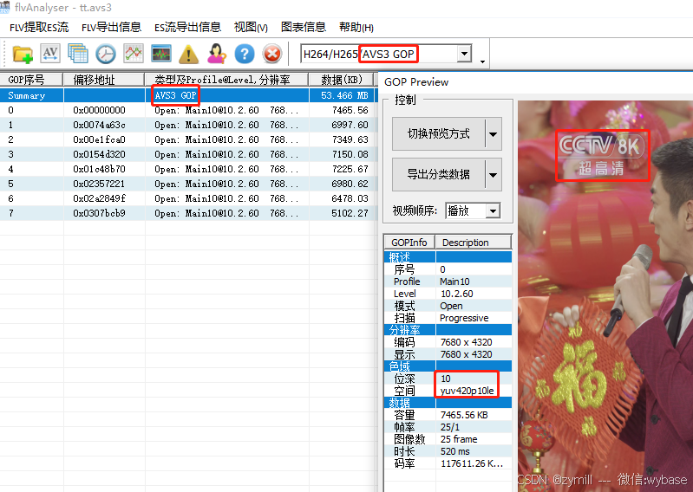Screen dimensions: 693x492
Task: Click the user support person icon
Action: pyautogui.click(x=217, y=54)
